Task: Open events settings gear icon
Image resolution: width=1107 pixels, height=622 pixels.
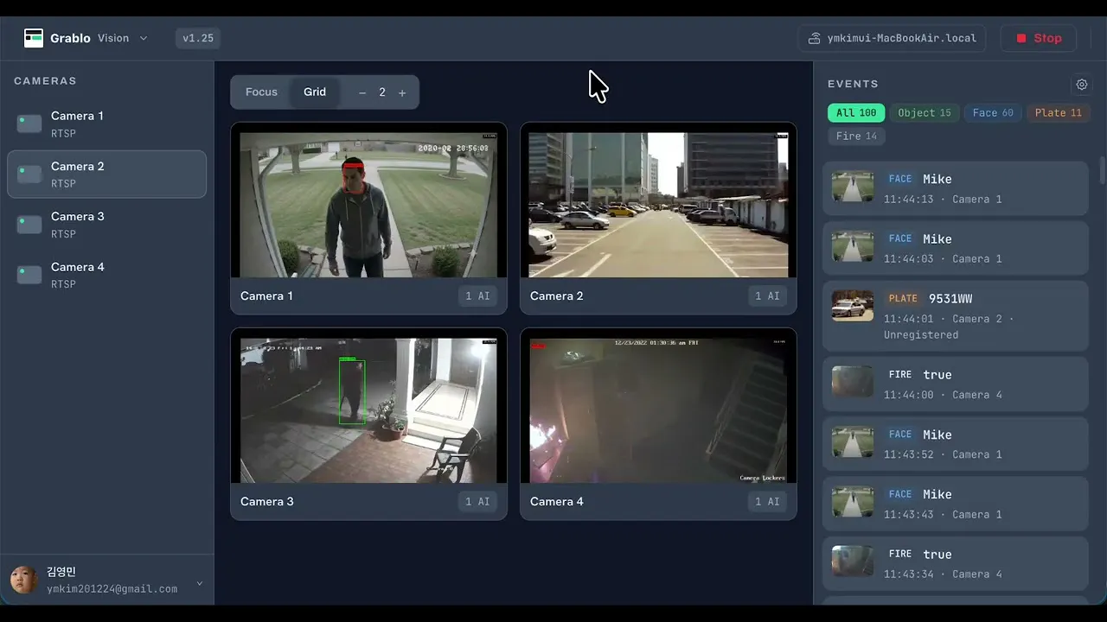Action: point(1081,85)
